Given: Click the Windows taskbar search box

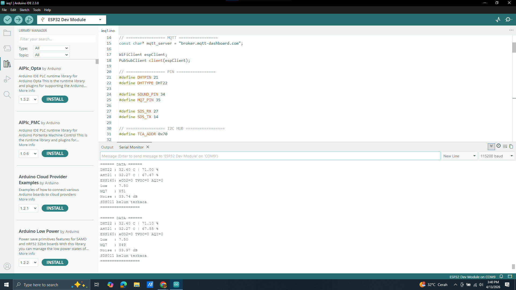Looking at the screenshot, I should coord(51,285).
